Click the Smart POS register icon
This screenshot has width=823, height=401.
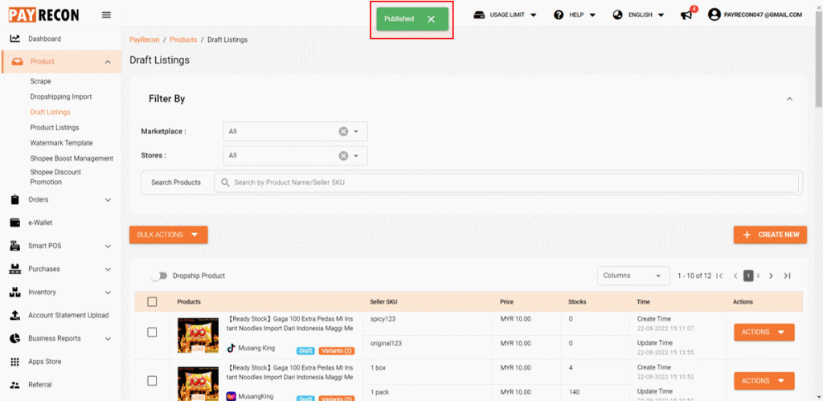(14, 246)
